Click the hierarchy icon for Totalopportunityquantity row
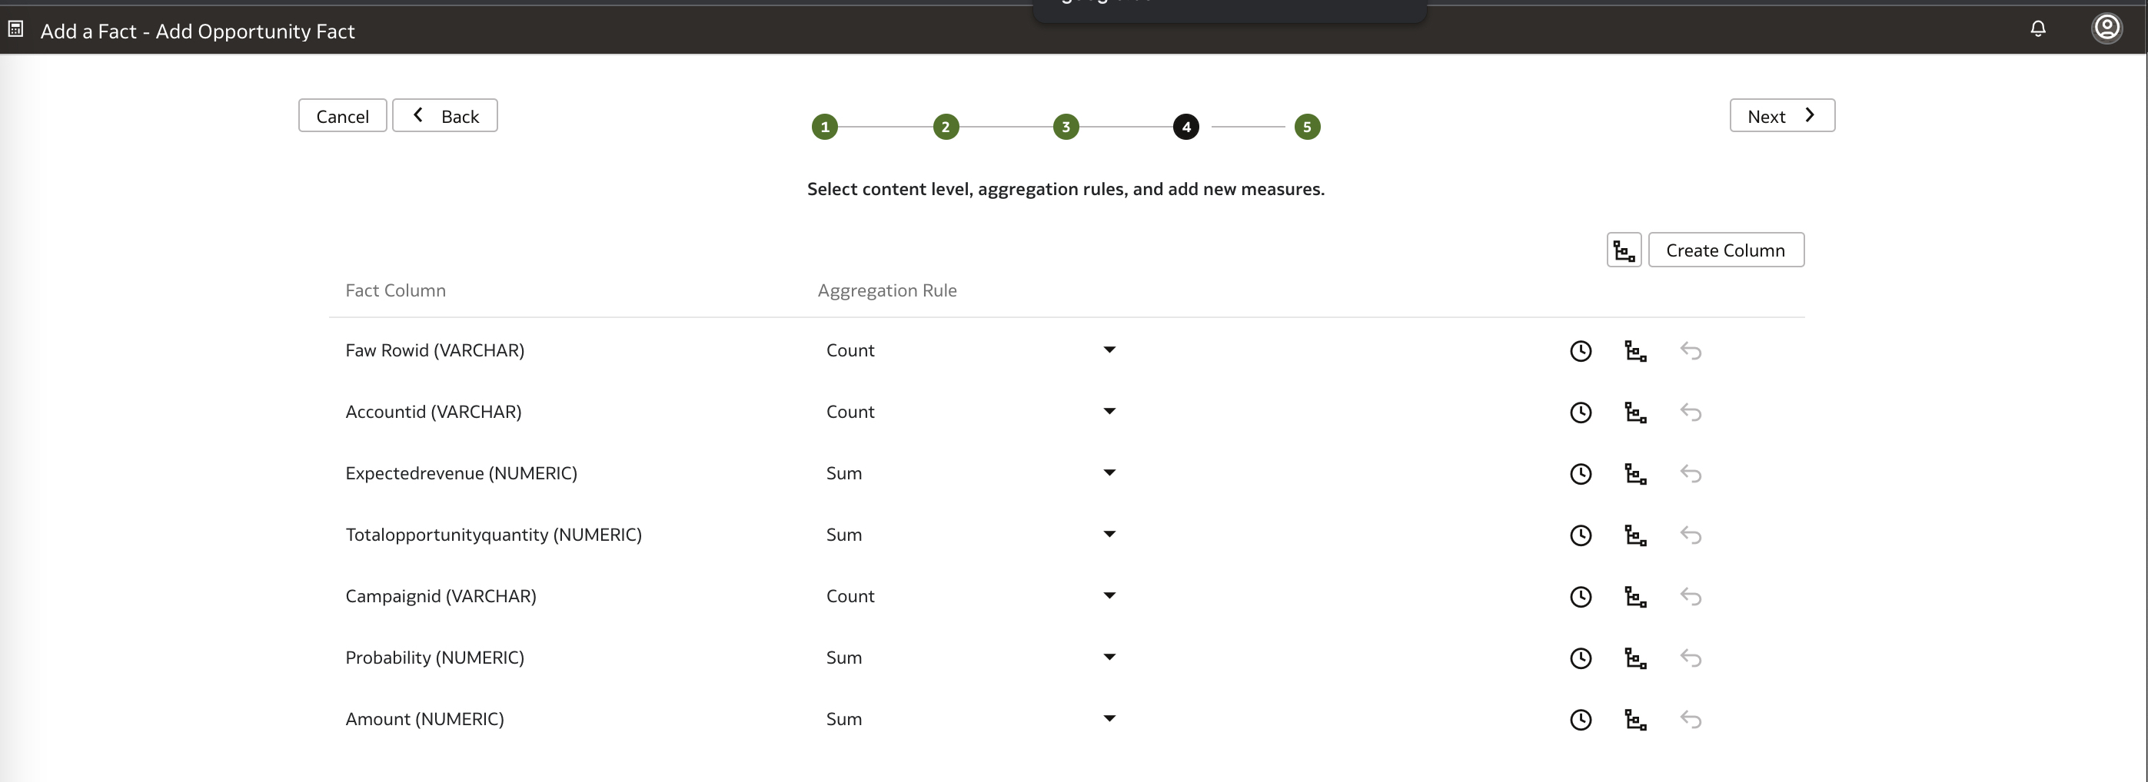The height and width of the screenshot is (782, 2148). point(1635,535)
